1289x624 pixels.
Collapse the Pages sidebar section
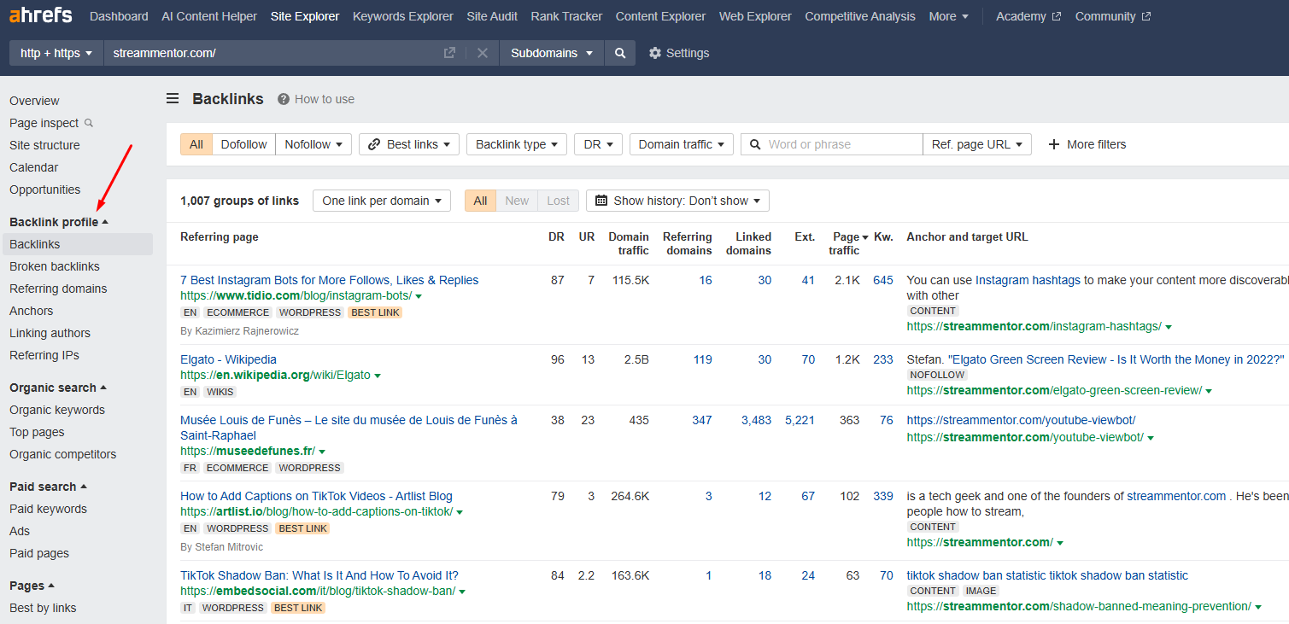[x=32, y=586]
